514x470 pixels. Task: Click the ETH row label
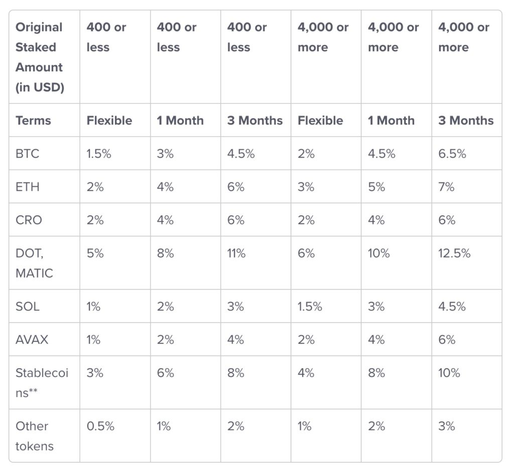coord(28,187)
